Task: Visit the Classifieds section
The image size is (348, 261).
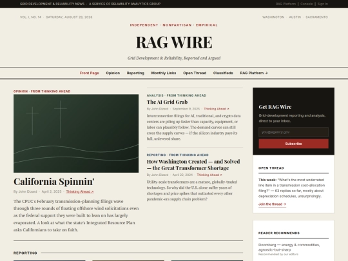Action: pyautogui.click(x=223, y=73)
